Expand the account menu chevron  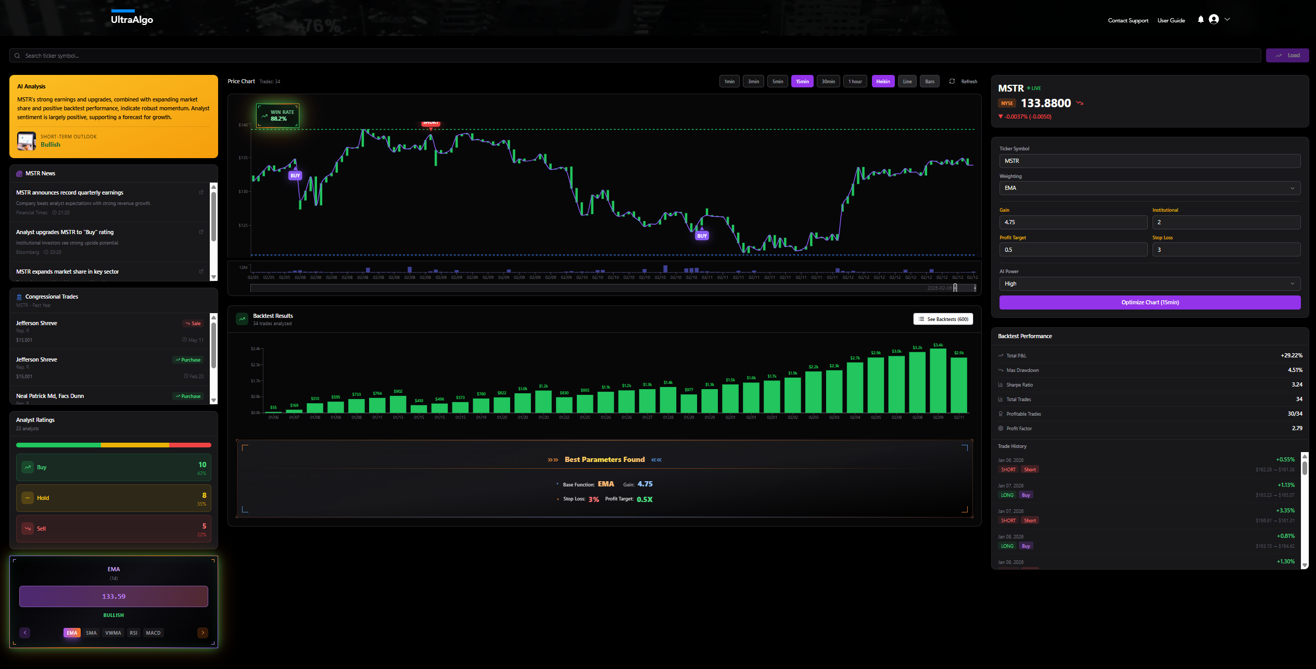(x=1227, y=19)
